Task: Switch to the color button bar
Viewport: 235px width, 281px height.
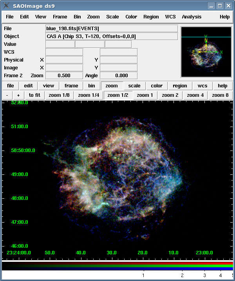Action: pos(157,86)
